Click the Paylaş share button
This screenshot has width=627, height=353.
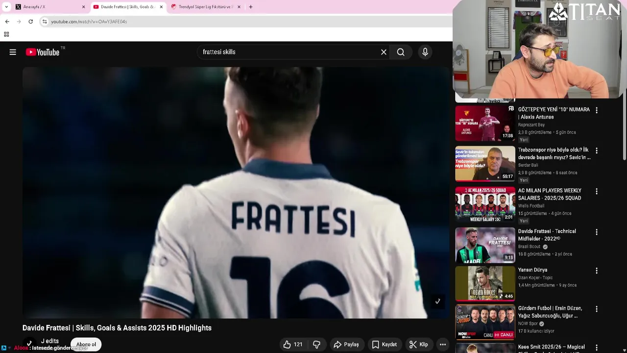point(346,344)
